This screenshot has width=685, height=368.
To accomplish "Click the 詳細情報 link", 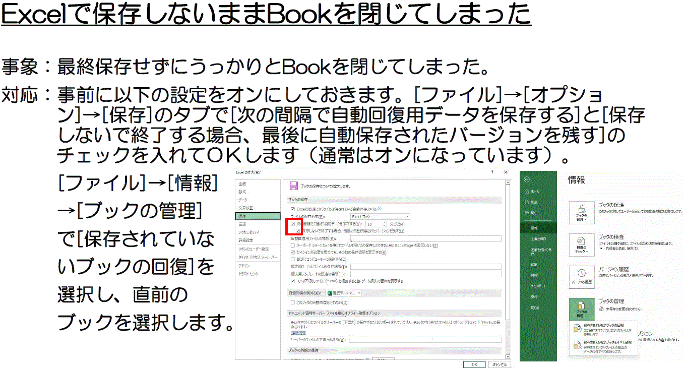I will coord(298,333).
